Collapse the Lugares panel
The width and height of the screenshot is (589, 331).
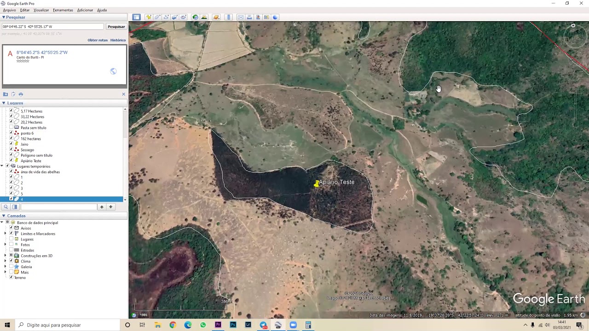3,103
